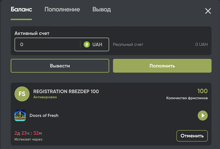Viewport: 220px width, 149px height.
Task: Click the green hryvnia currency icon
Action: 87,44
